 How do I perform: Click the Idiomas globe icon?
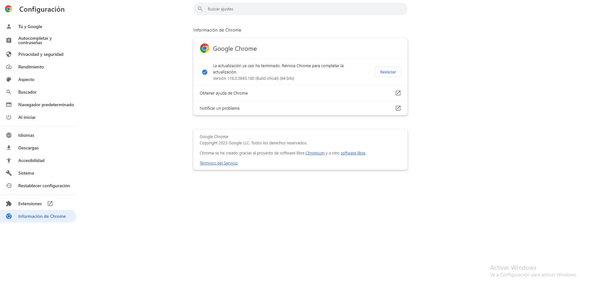coord(9,135)
